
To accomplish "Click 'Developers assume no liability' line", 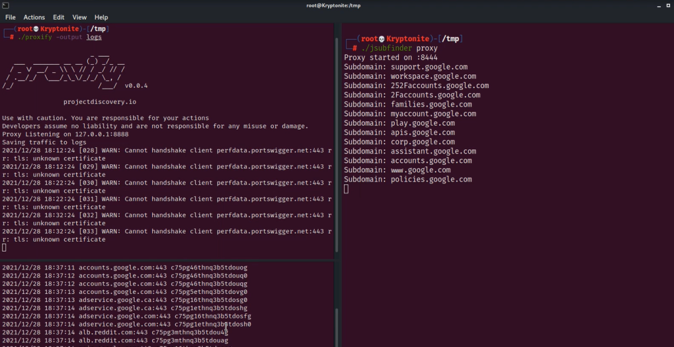I will pos(155,126).
